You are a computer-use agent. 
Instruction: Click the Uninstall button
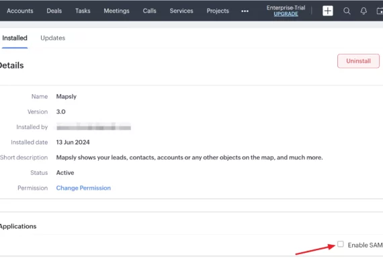click(358, 61)
